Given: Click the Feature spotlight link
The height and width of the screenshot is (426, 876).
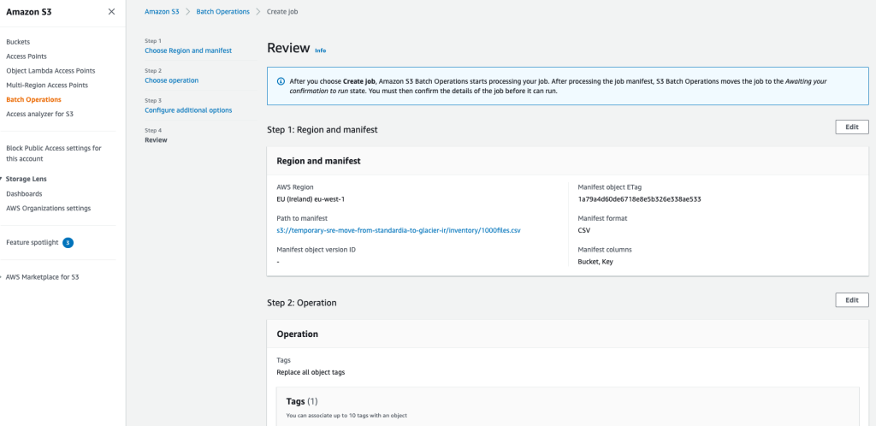Looking at the screenshot, I should pos(32,243).
